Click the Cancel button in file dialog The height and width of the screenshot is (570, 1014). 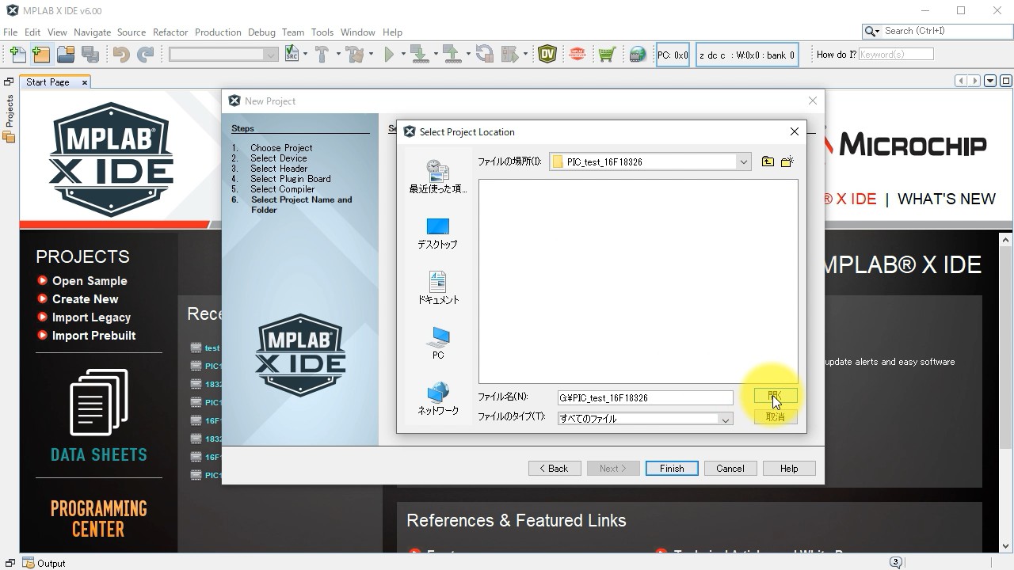[776, 416]
